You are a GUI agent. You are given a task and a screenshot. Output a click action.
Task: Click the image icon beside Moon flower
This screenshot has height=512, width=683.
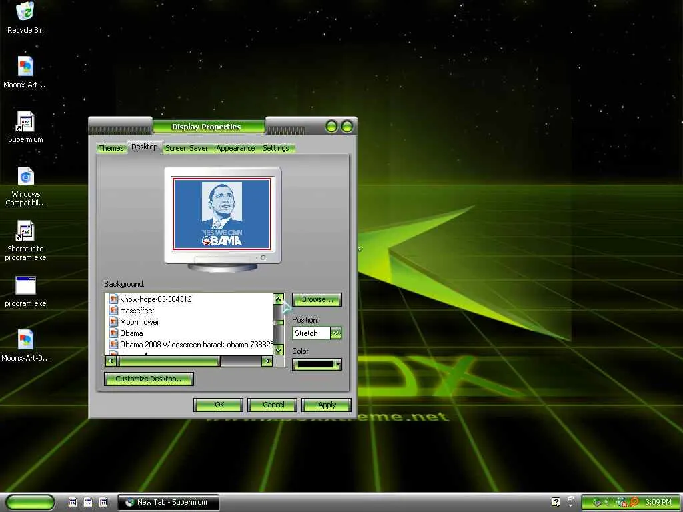tap(113, 322)
